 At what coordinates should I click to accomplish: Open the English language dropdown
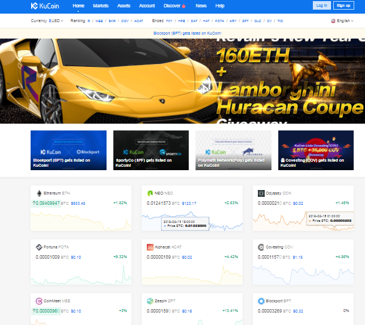pyautogui.click(x=342, y=21)
